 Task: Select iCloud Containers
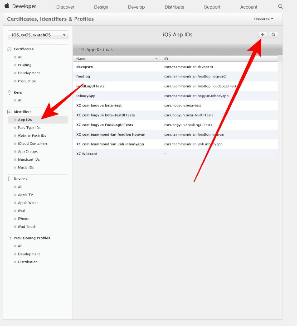(x=33, y=144)
